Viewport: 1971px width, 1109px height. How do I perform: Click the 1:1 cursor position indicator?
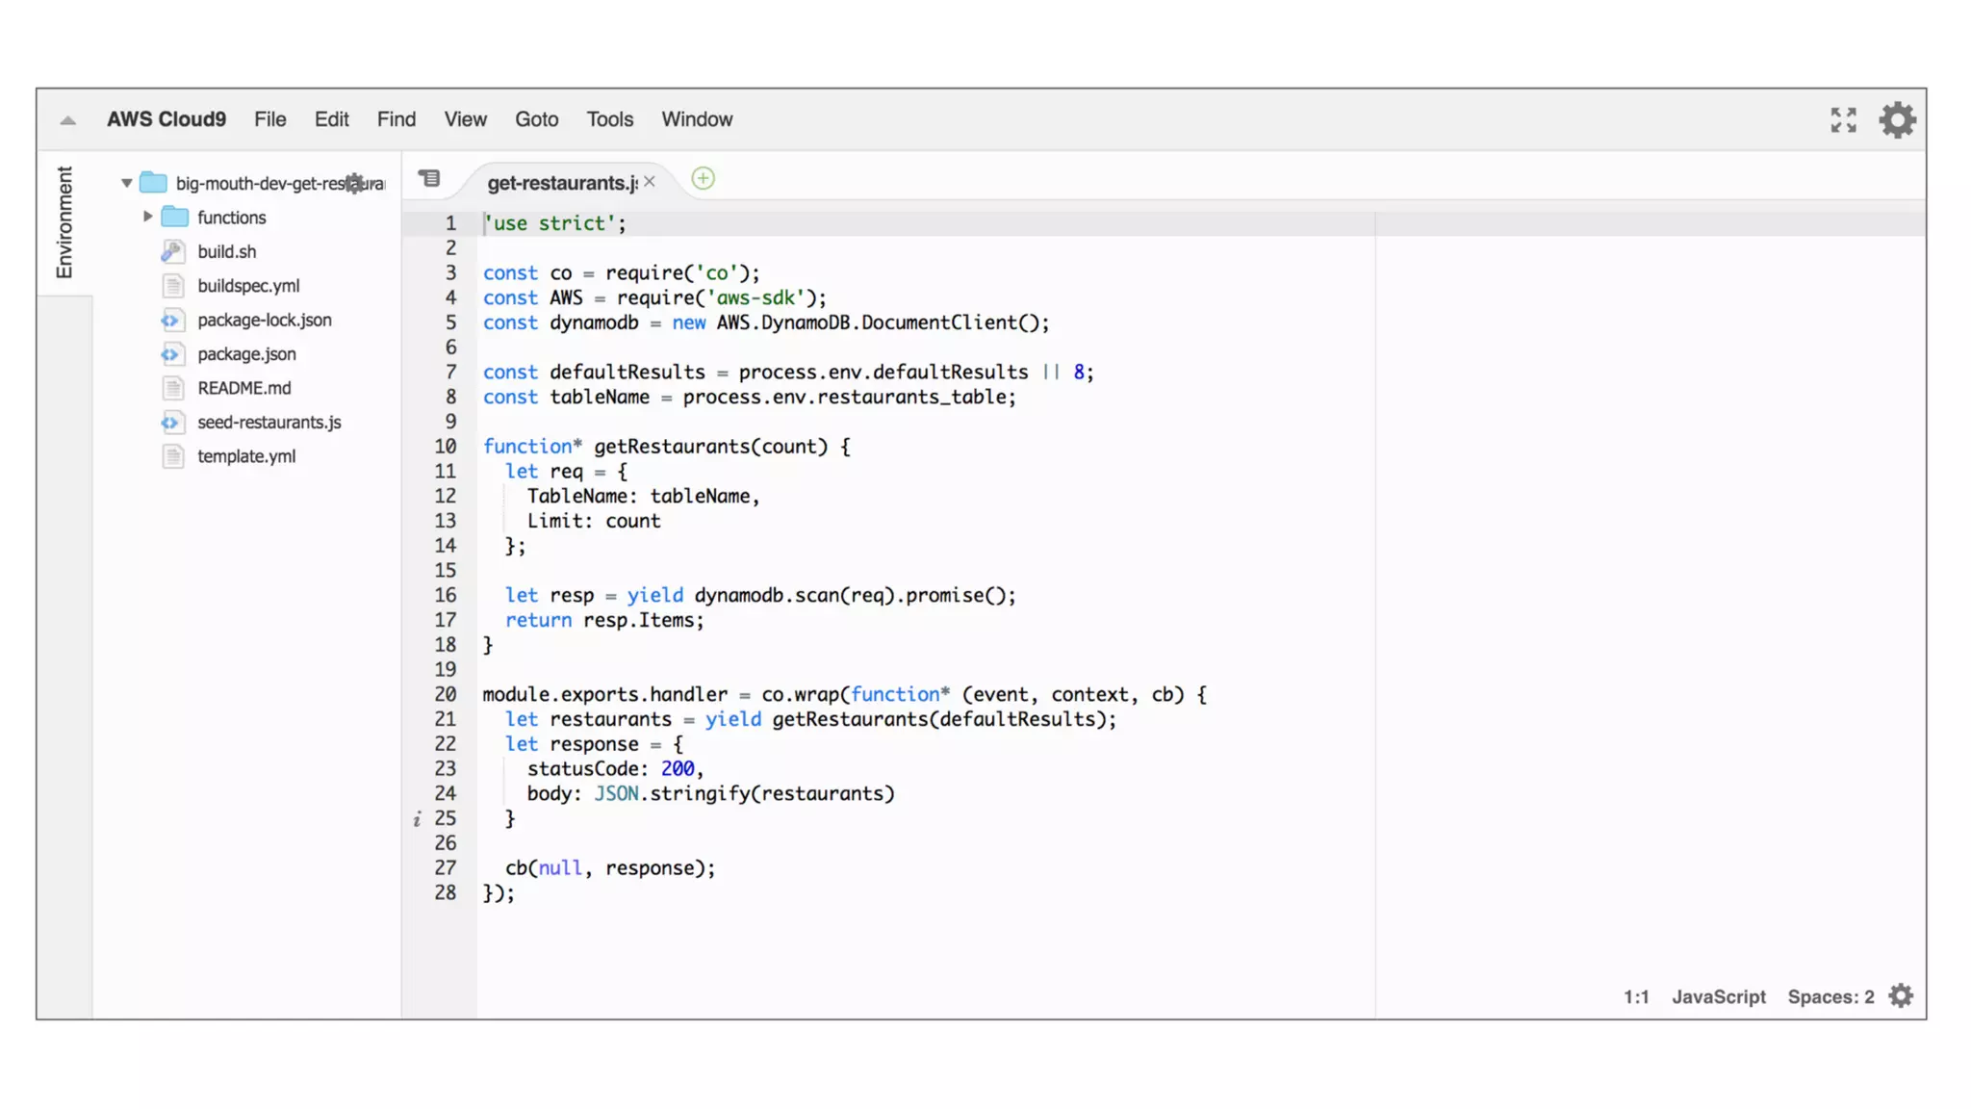click(1636, 997)
